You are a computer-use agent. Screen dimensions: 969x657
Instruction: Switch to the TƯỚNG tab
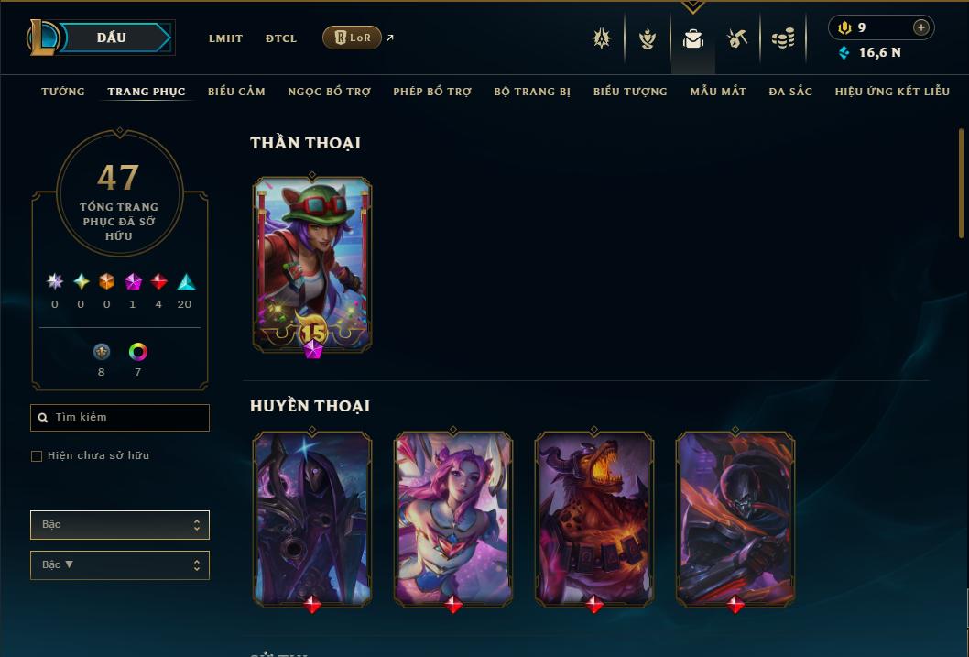click(x=63, y=92)
